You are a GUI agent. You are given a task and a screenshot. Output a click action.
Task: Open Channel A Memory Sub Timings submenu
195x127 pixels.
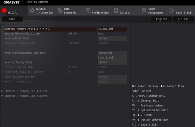pyautogui.click(x=26, y=91)
